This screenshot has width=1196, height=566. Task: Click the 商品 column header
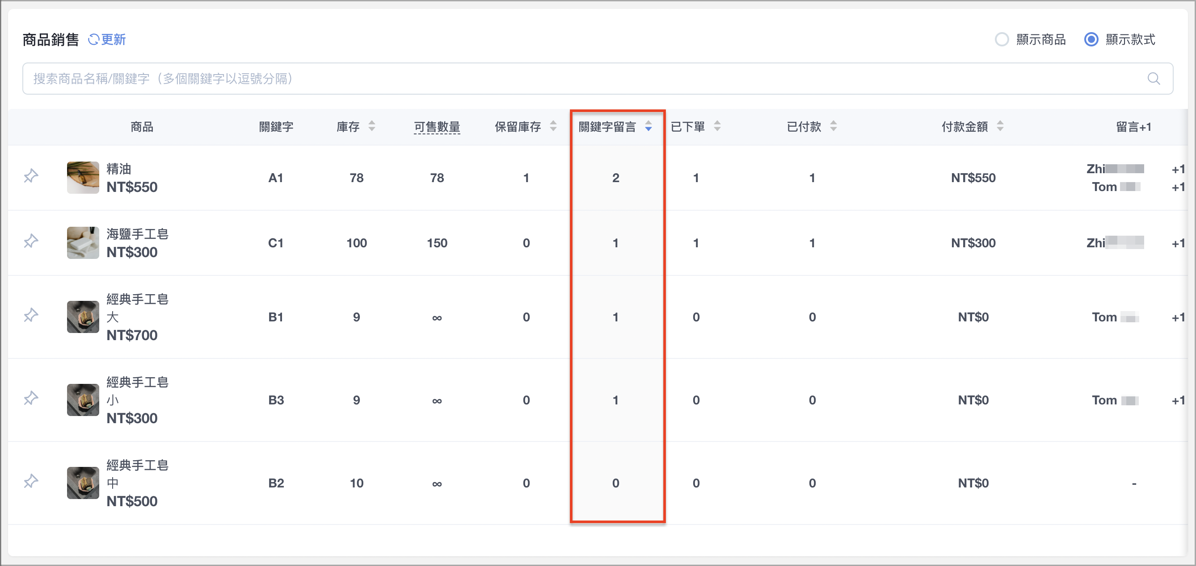tap(142, 127)
